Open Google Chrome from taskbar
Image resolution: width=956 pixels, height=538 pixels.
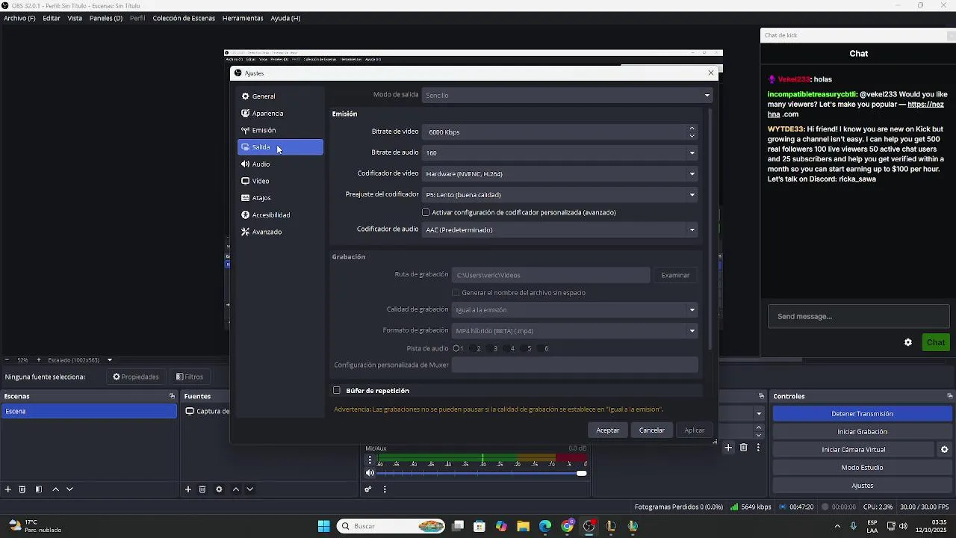point(568,526)
